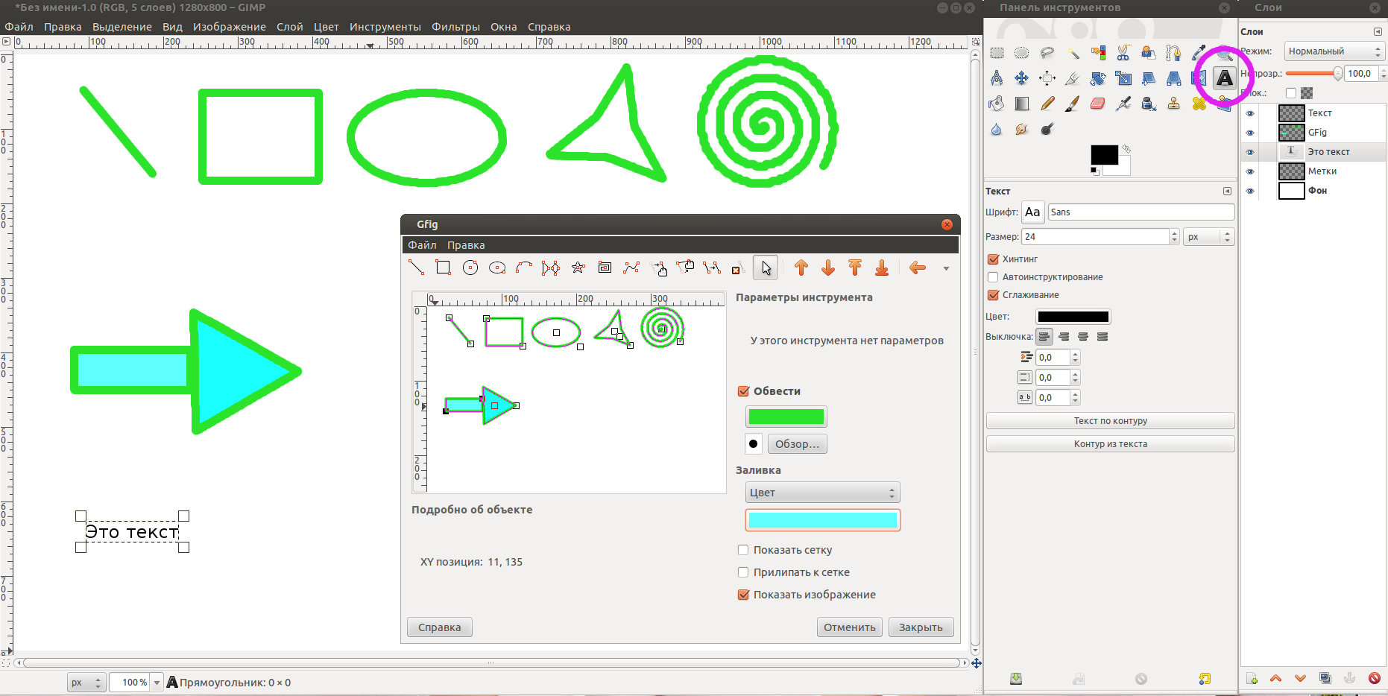Choose the Gfig line drawing tool

[x=416, y=268]
